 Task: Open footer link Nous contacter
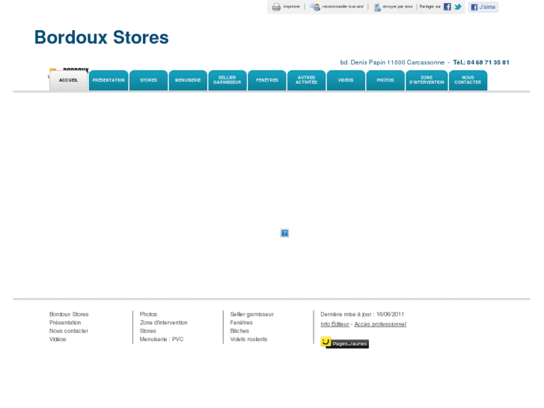click(69, 331)
